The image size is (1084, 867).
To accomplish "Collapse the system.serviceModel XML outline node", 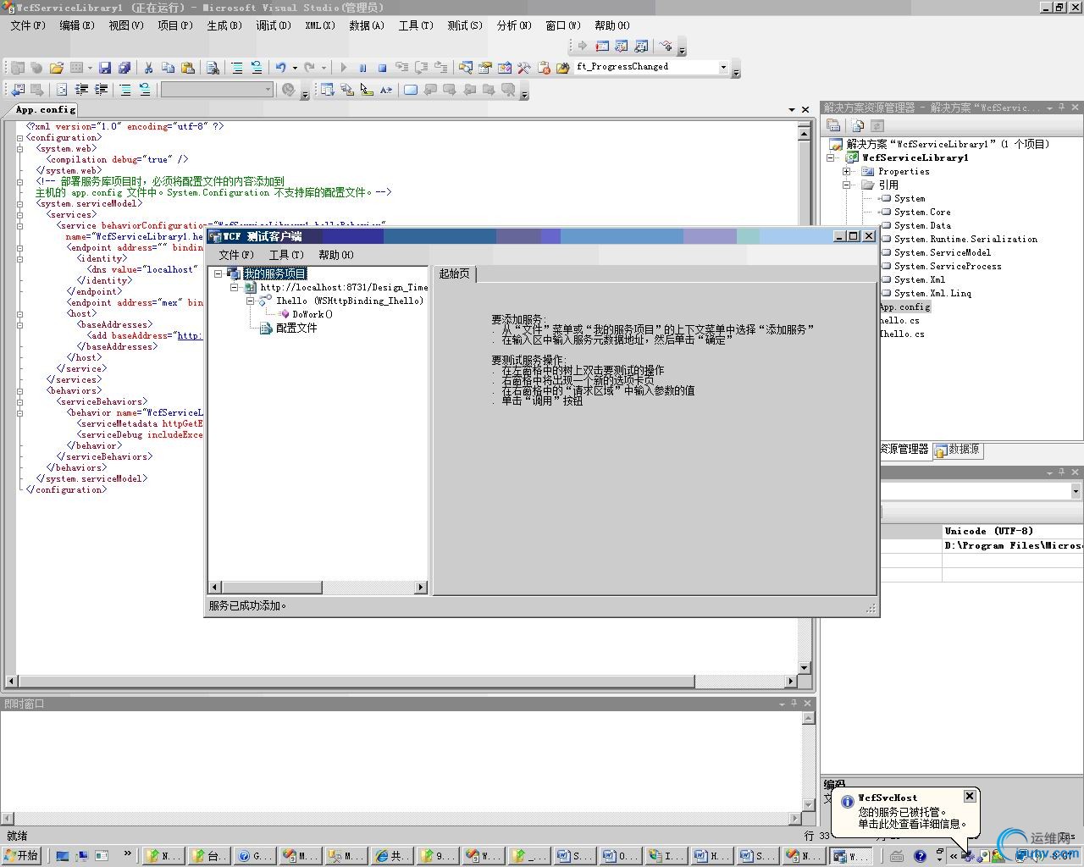I will 20,203.
